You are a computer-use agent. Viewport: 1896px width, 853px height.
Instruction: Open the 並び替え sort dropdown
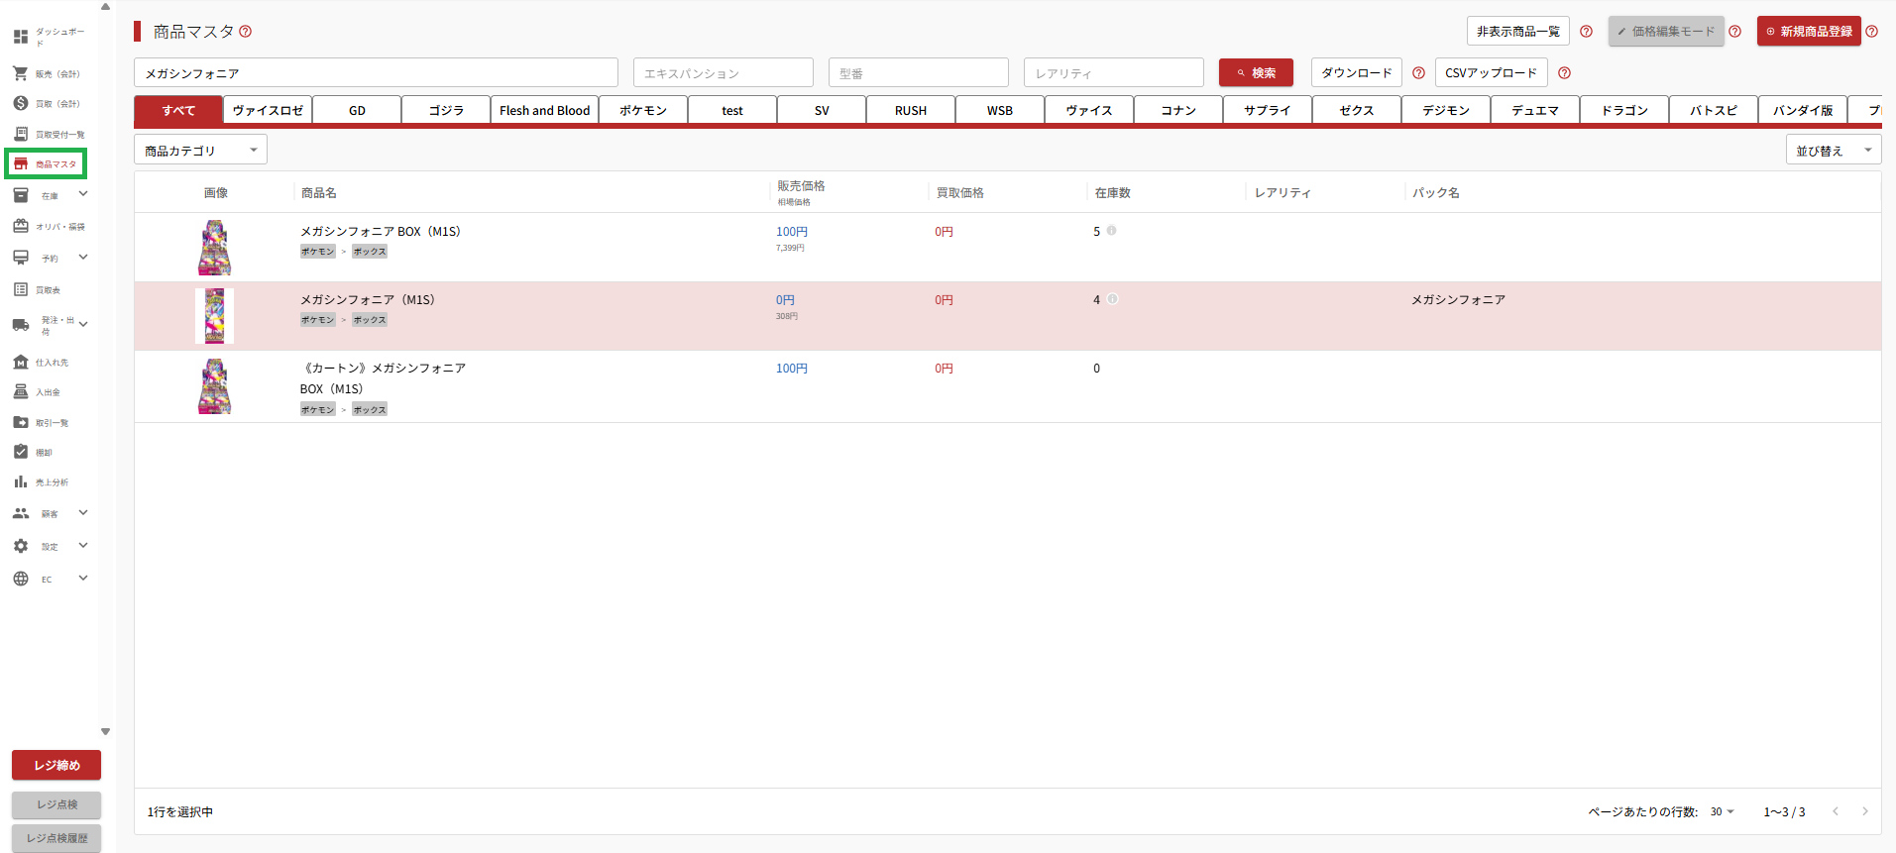pyautogui.click(x=1833, y=151)
